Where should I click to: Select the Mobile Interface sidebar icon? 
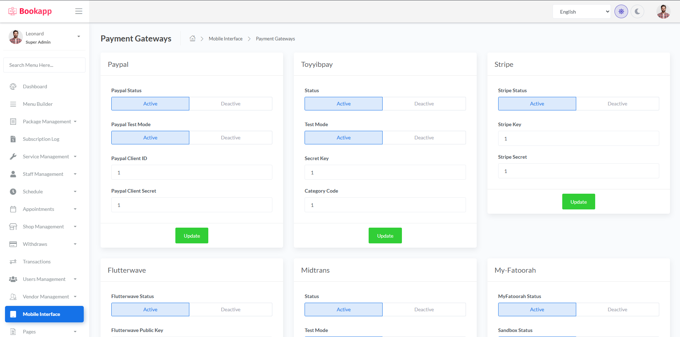(x=13, y=314)
